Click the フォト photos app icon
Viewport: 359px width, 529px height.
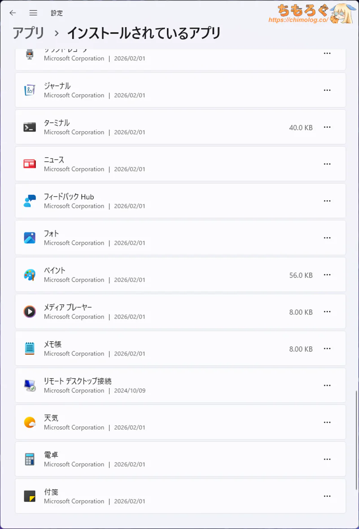30,238
